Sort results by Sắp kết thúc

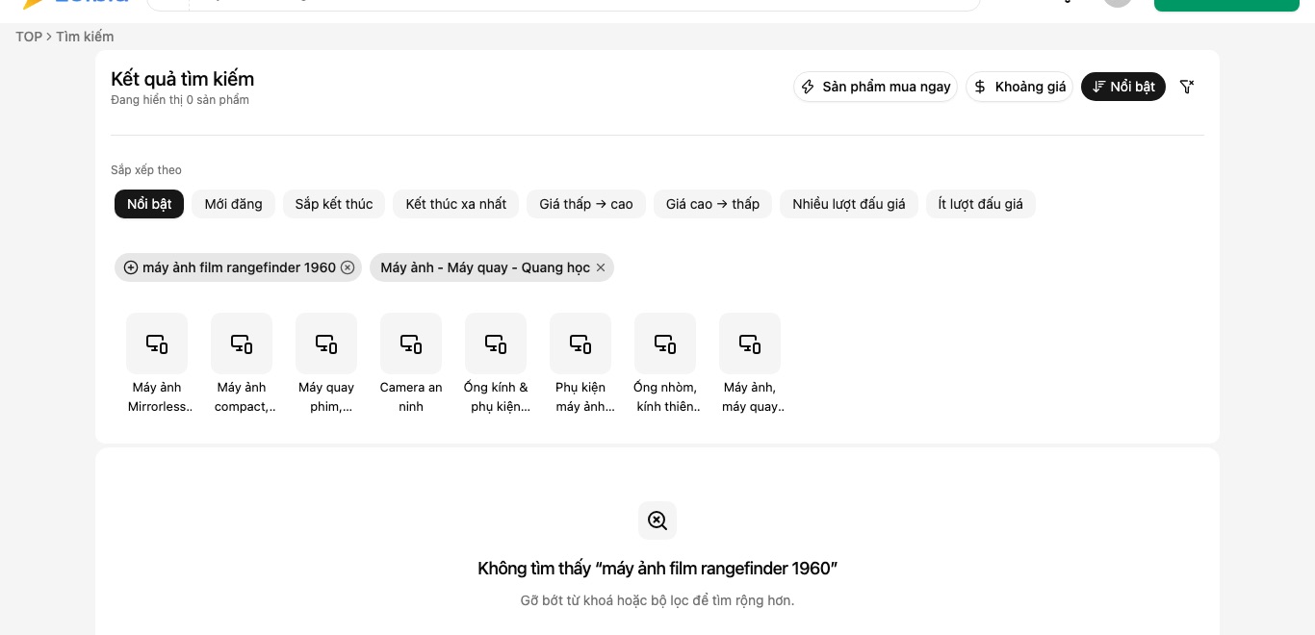coord(334,204)
